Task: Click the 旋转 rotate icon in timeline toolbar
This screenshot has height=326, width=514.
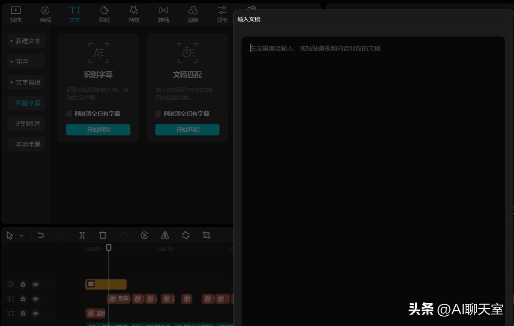Action: point(185,235)
